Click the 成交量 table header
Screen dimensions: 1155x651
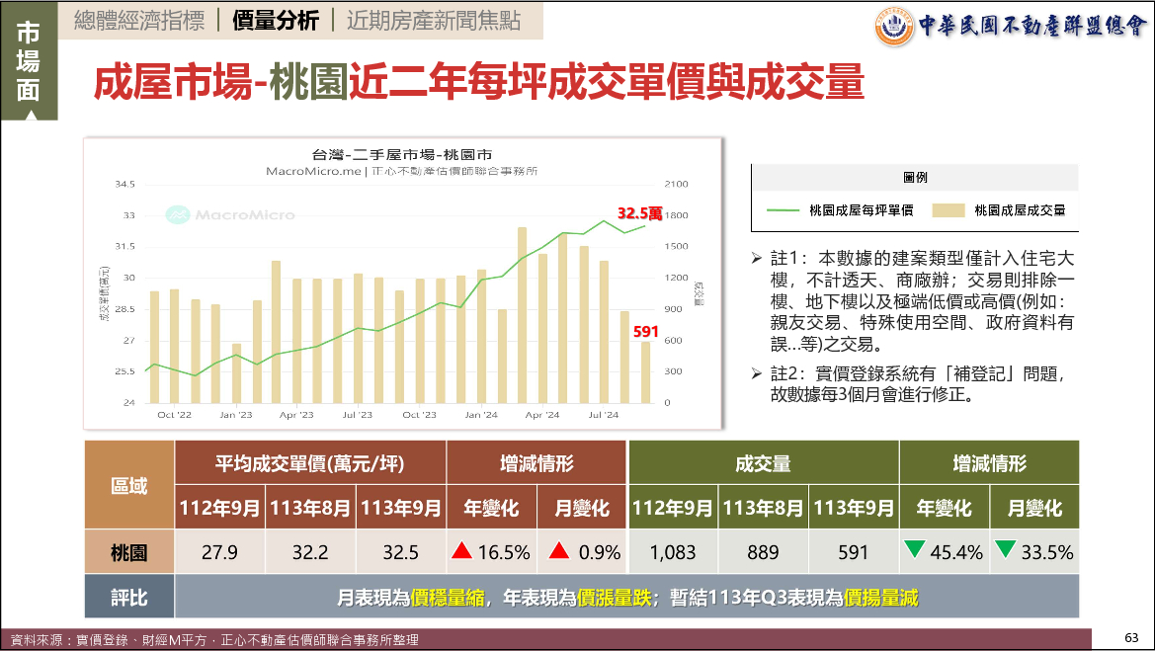(763, 463)
